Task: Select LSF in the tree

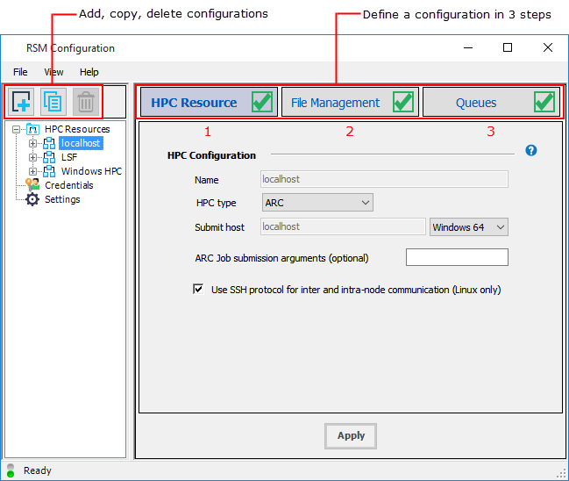Action: coord(69,157)
